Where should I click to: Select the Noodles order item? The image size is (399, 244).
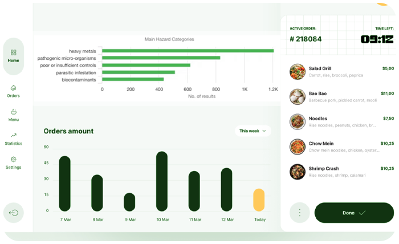342,121
